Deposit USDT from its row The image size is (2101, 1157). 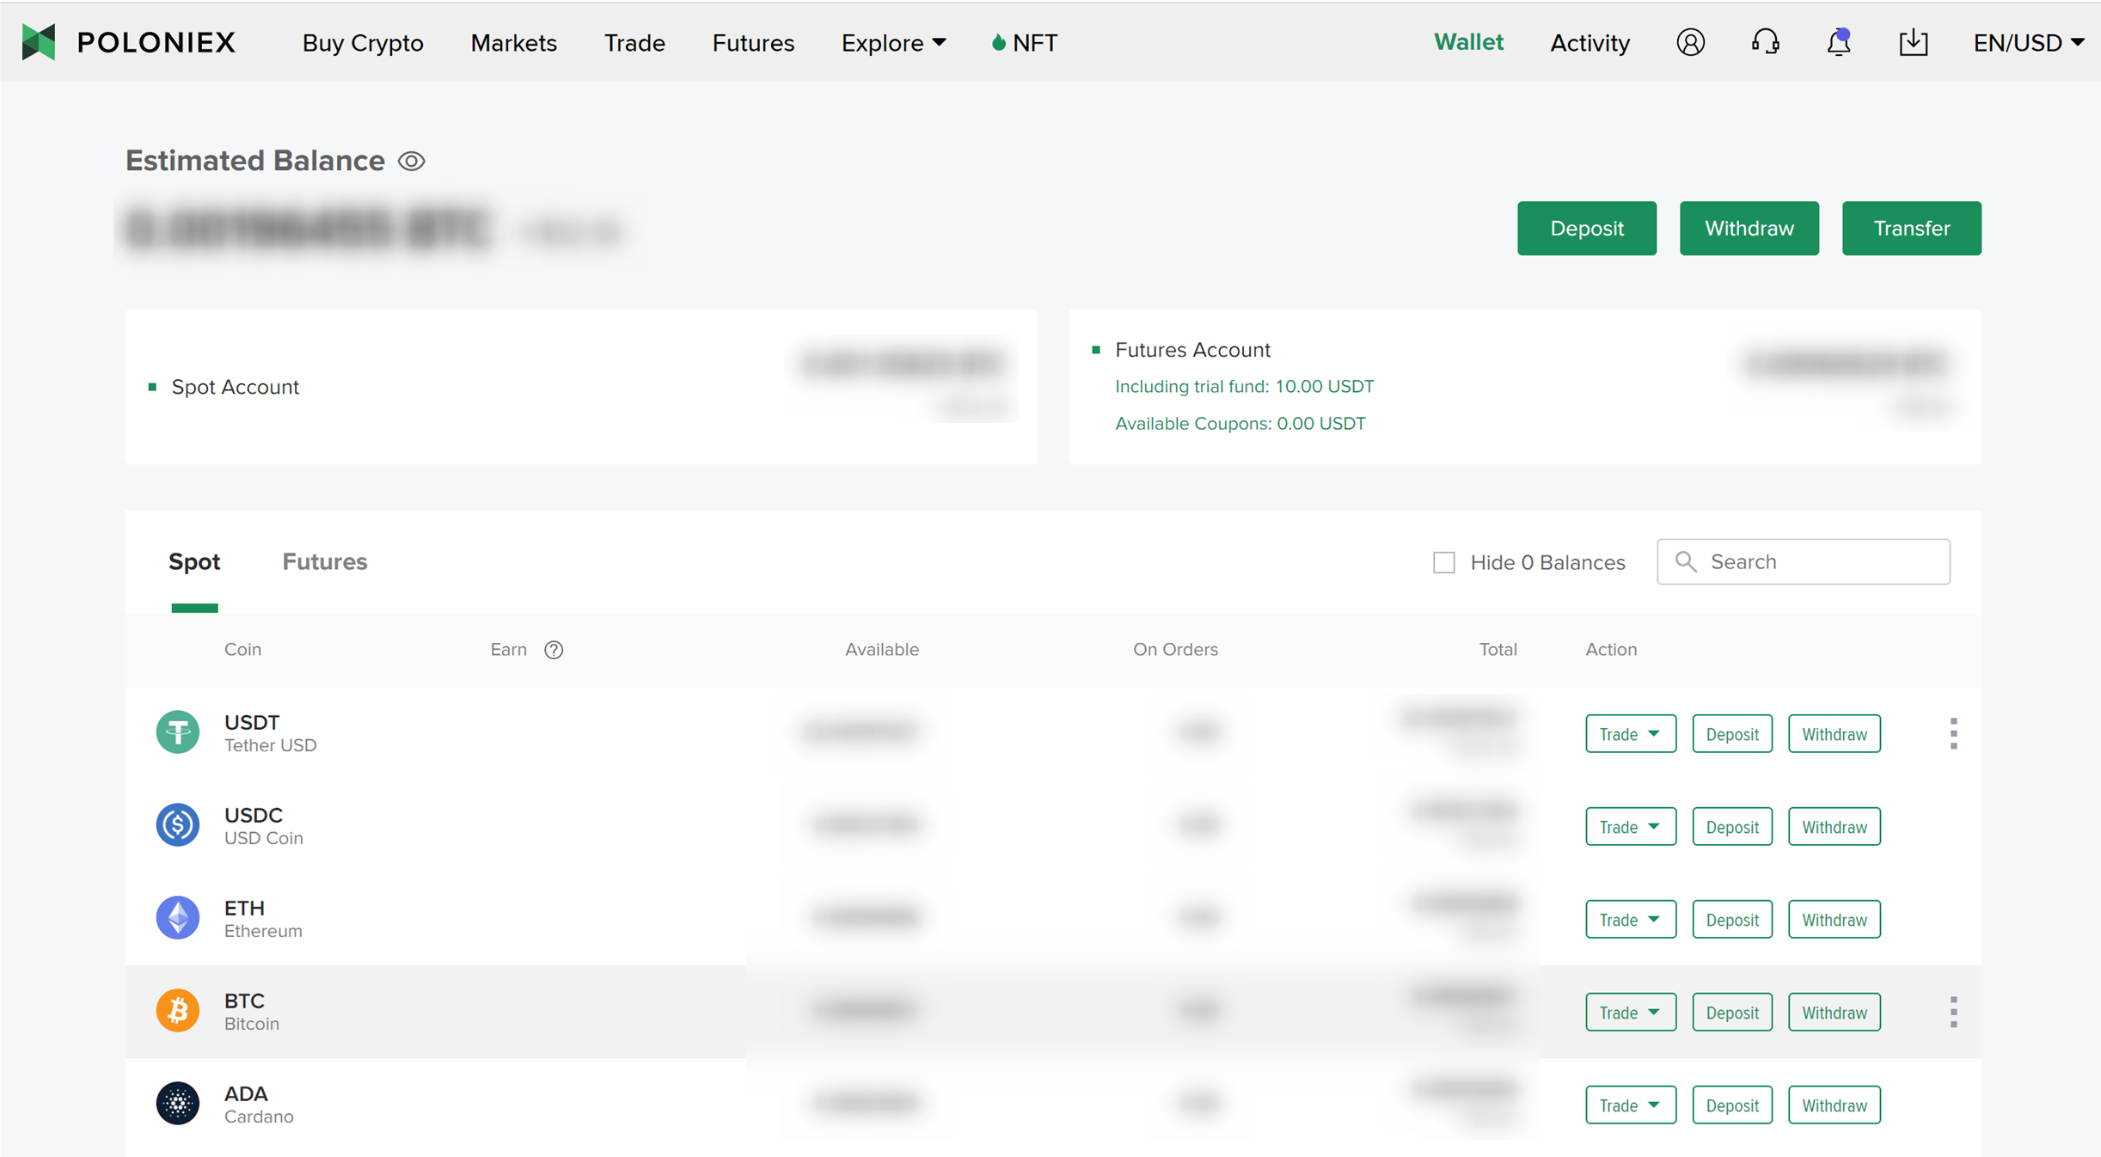[x=1732, y=733]
